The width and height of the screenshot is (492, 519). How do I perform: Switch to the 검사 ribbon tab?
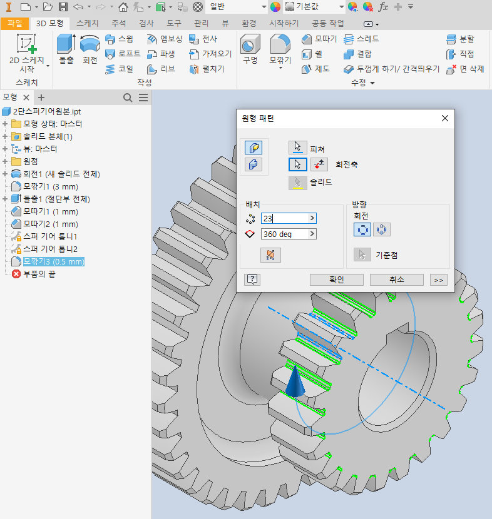pos(146,23)
